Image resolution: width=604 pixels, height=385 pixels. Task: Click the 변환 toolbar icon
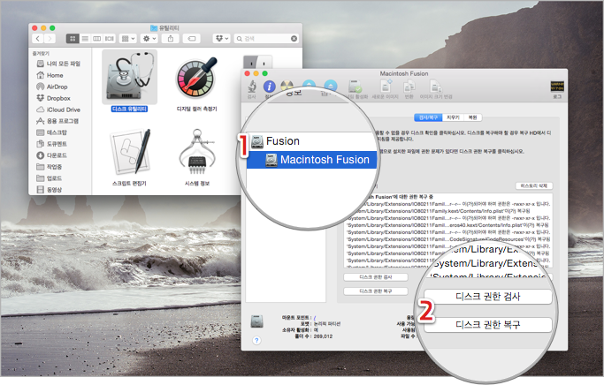[x=409, y=87]
